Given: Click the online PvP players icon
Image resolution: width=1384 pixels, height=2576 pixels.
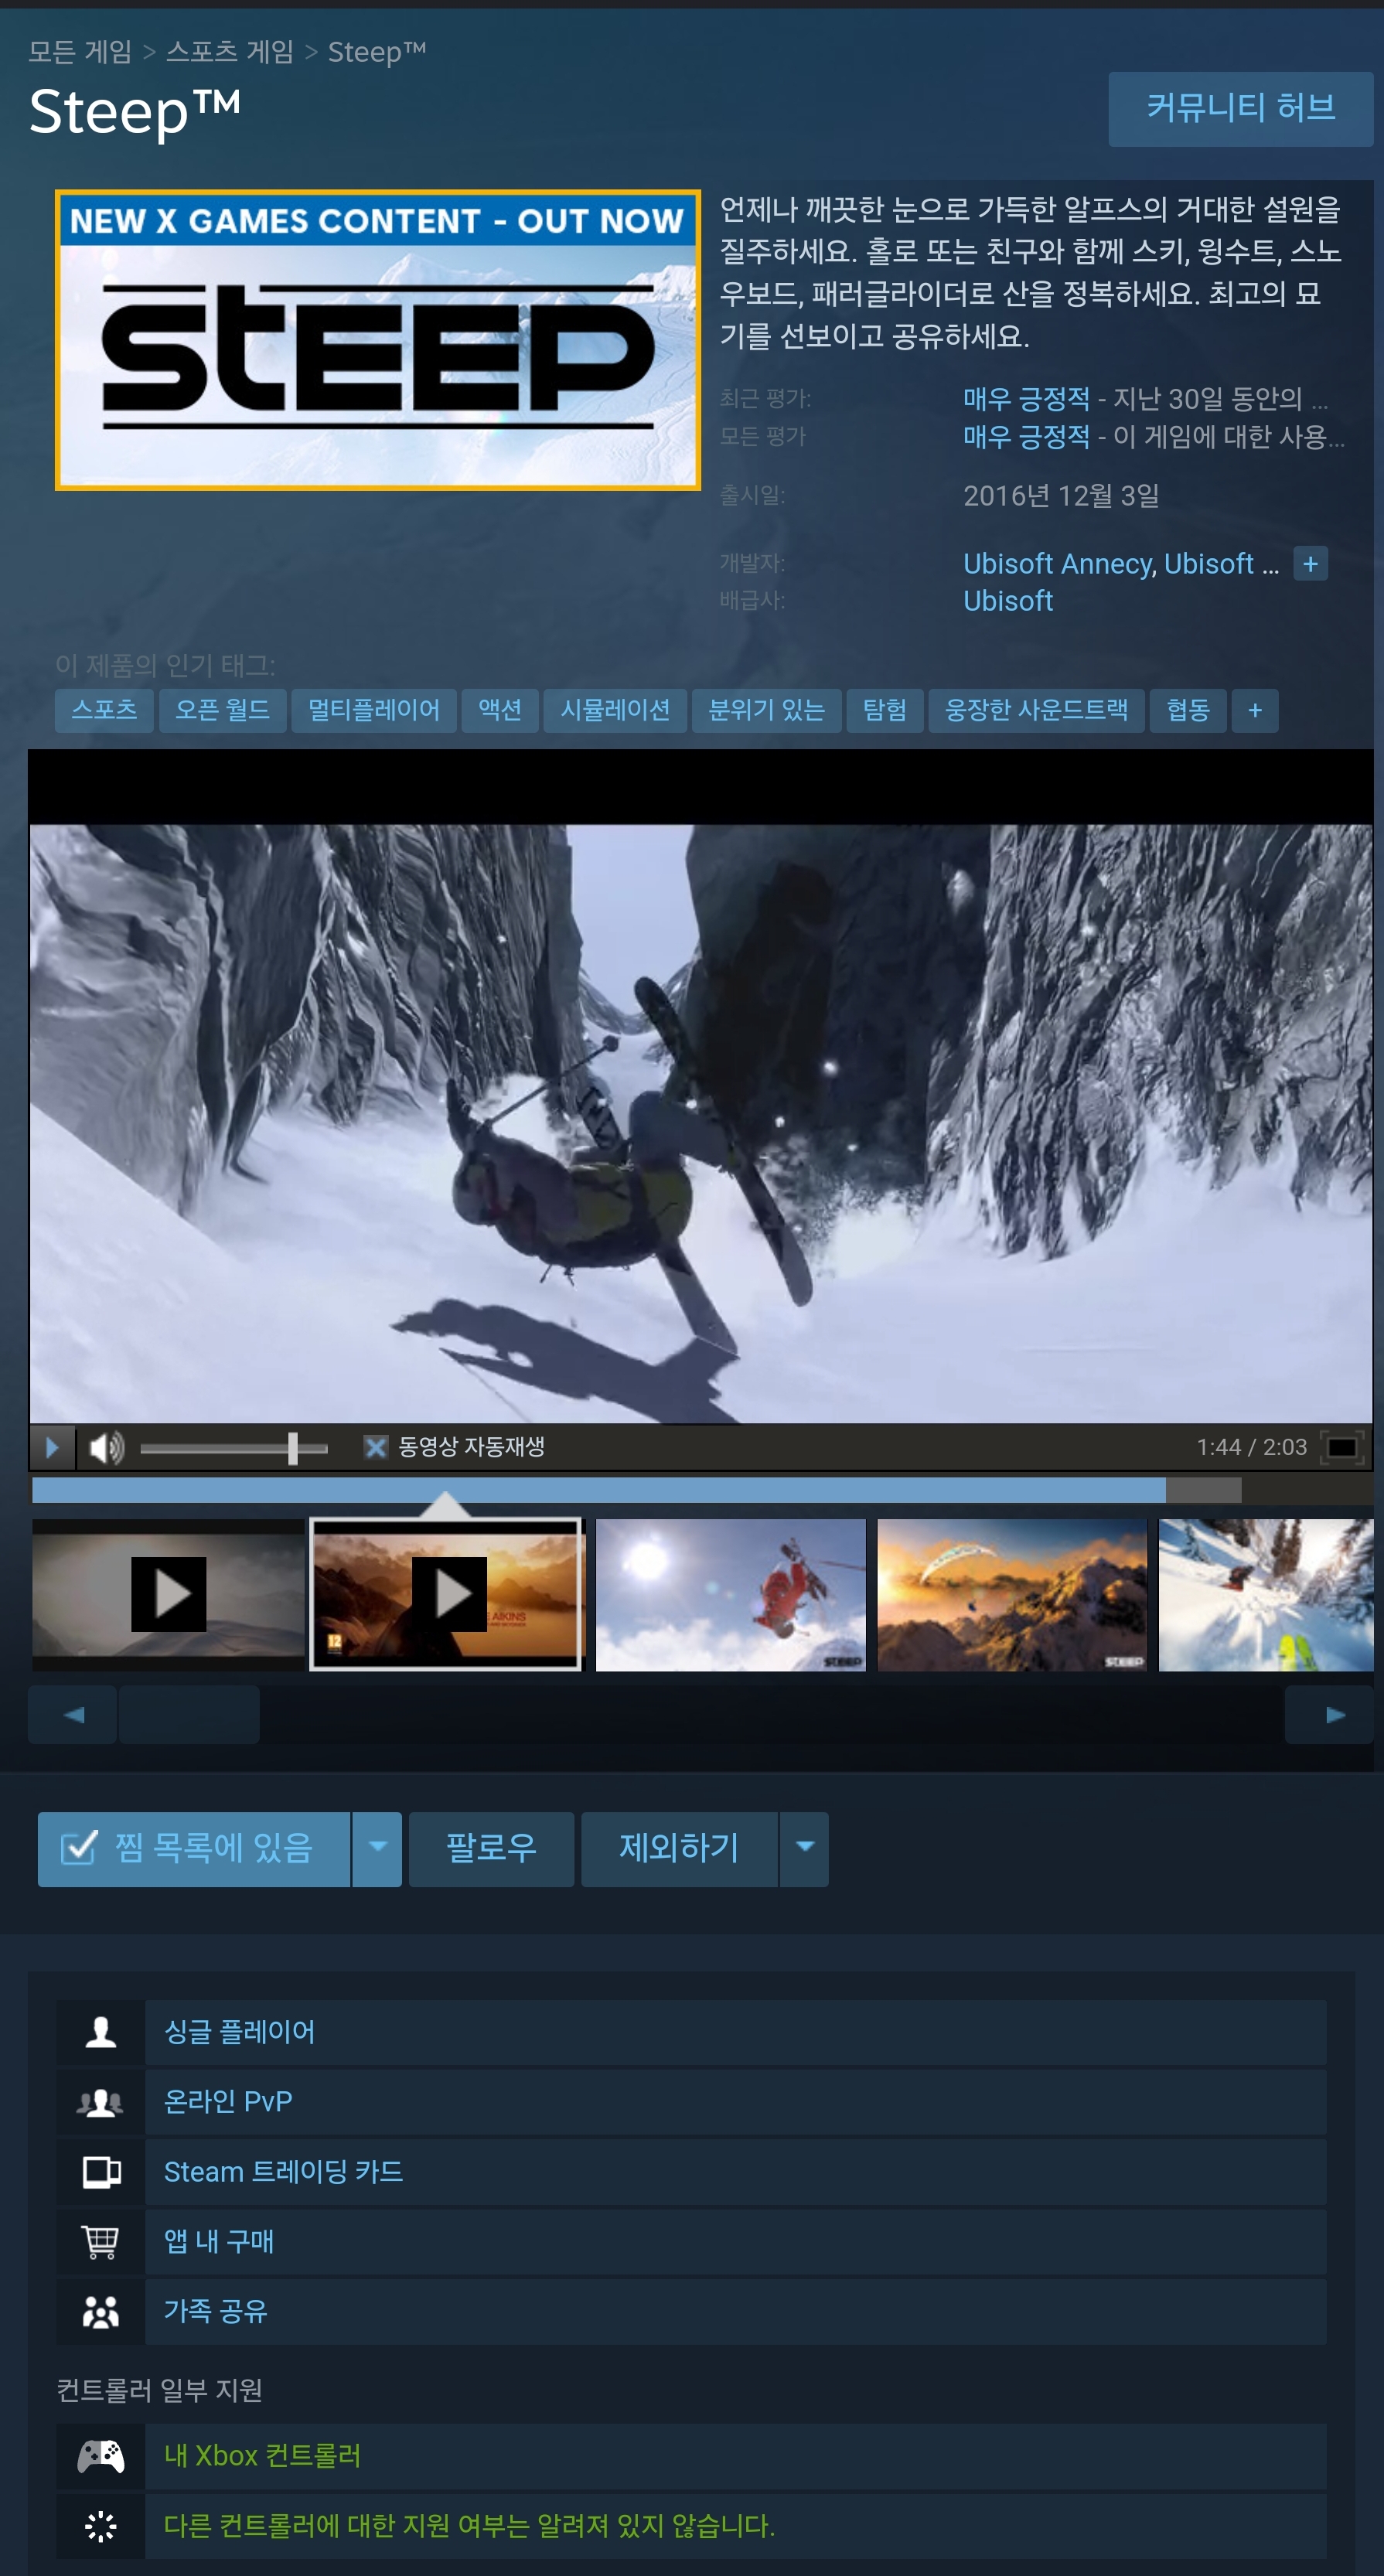Looking at the screenshot, I should (101, 2103).
